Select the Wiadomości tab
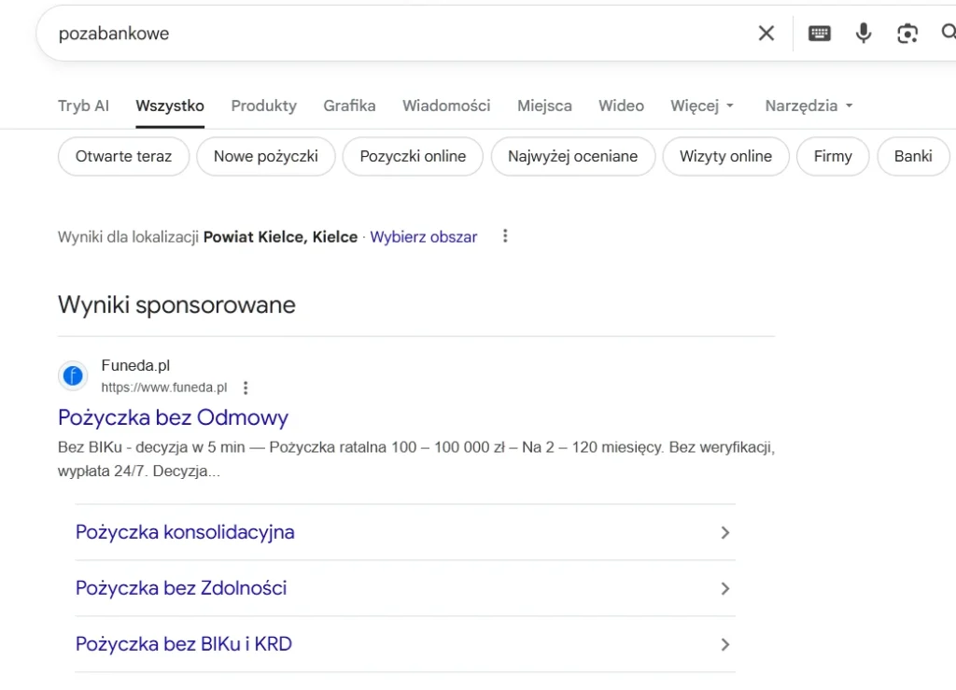The width and height of the screenshot is (956, 690). pos(446,106)
